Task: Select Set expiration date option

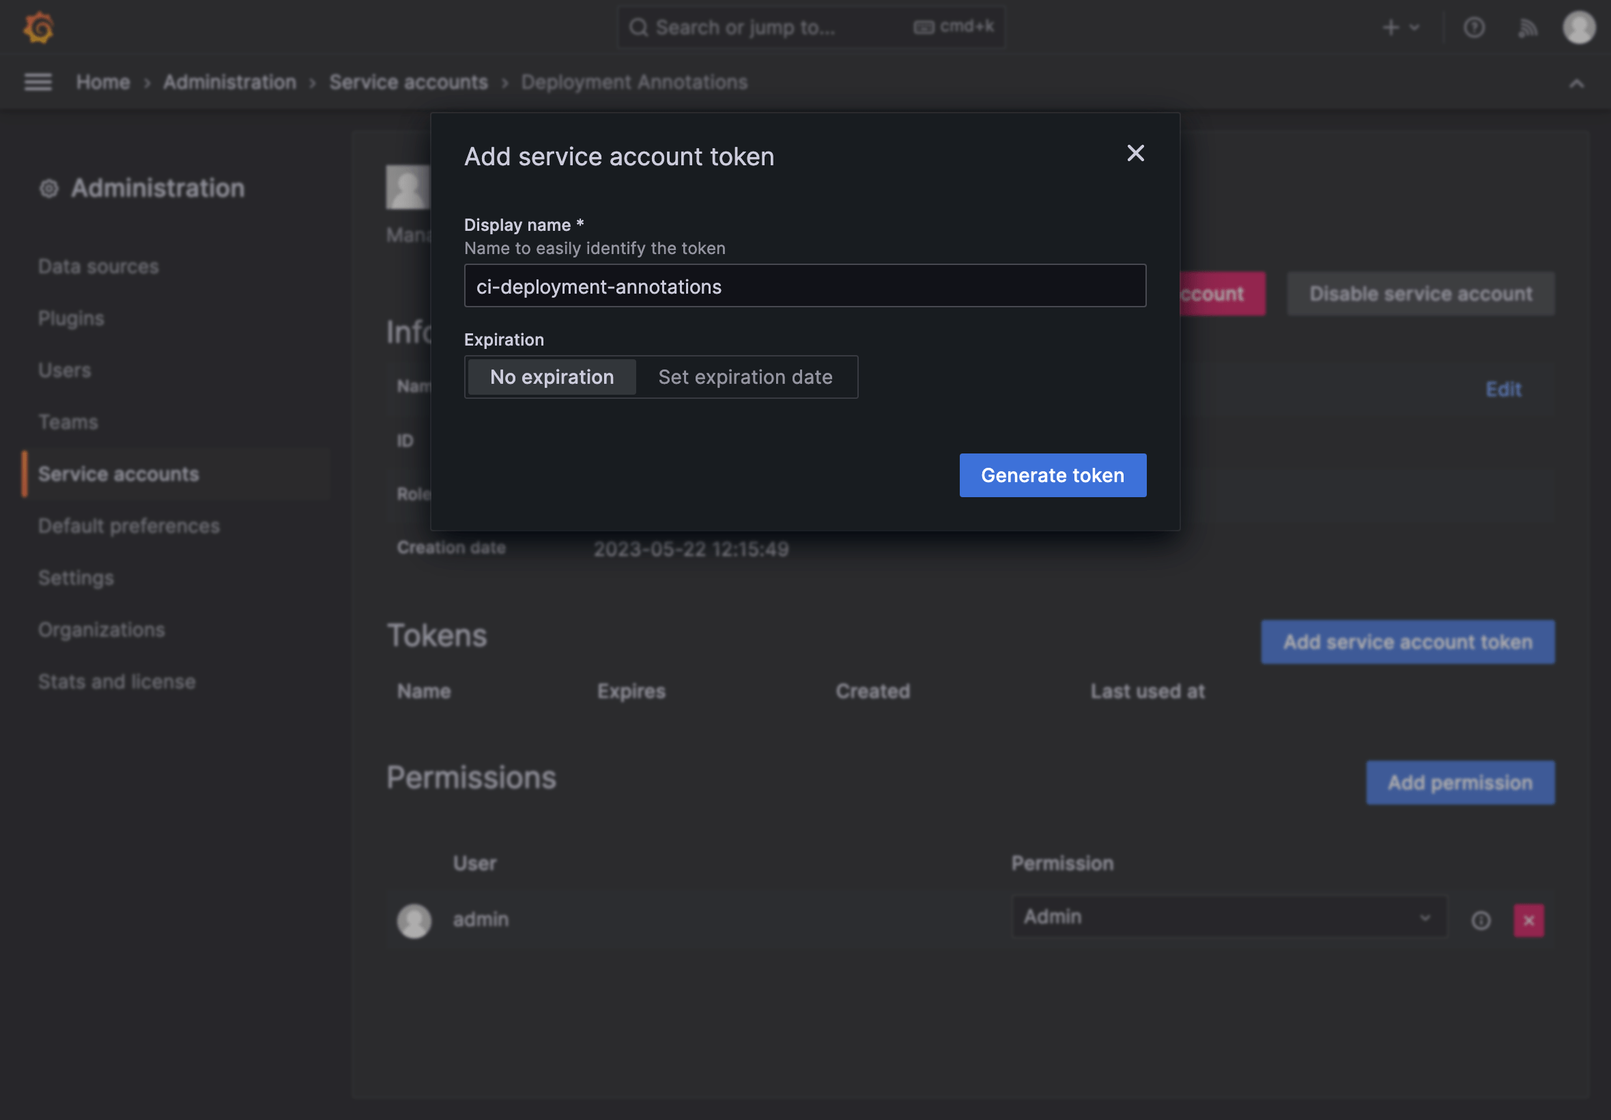Action: [745, 377]
